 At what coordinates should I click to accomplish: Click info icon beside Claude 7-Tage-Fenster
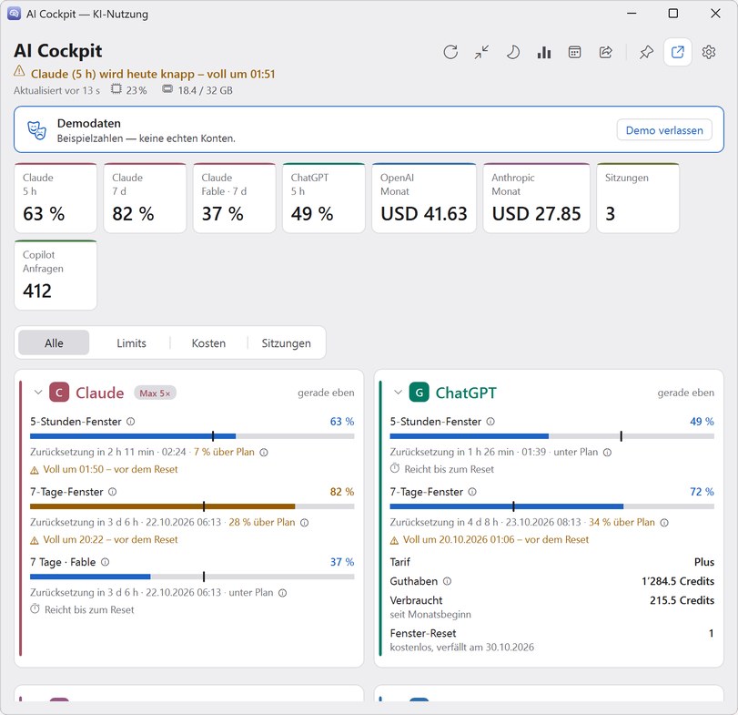(113, 492)
